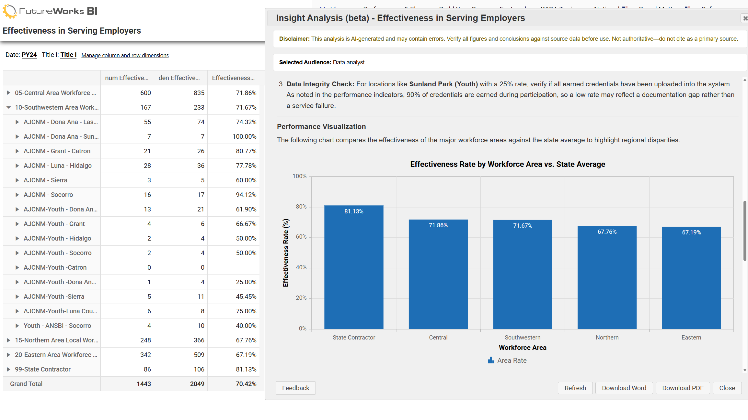Expand AJCNM-Youth -Dona Ana row with 25.00%
The height and width of the screenshot is (420, 748).
click(17, 282)
